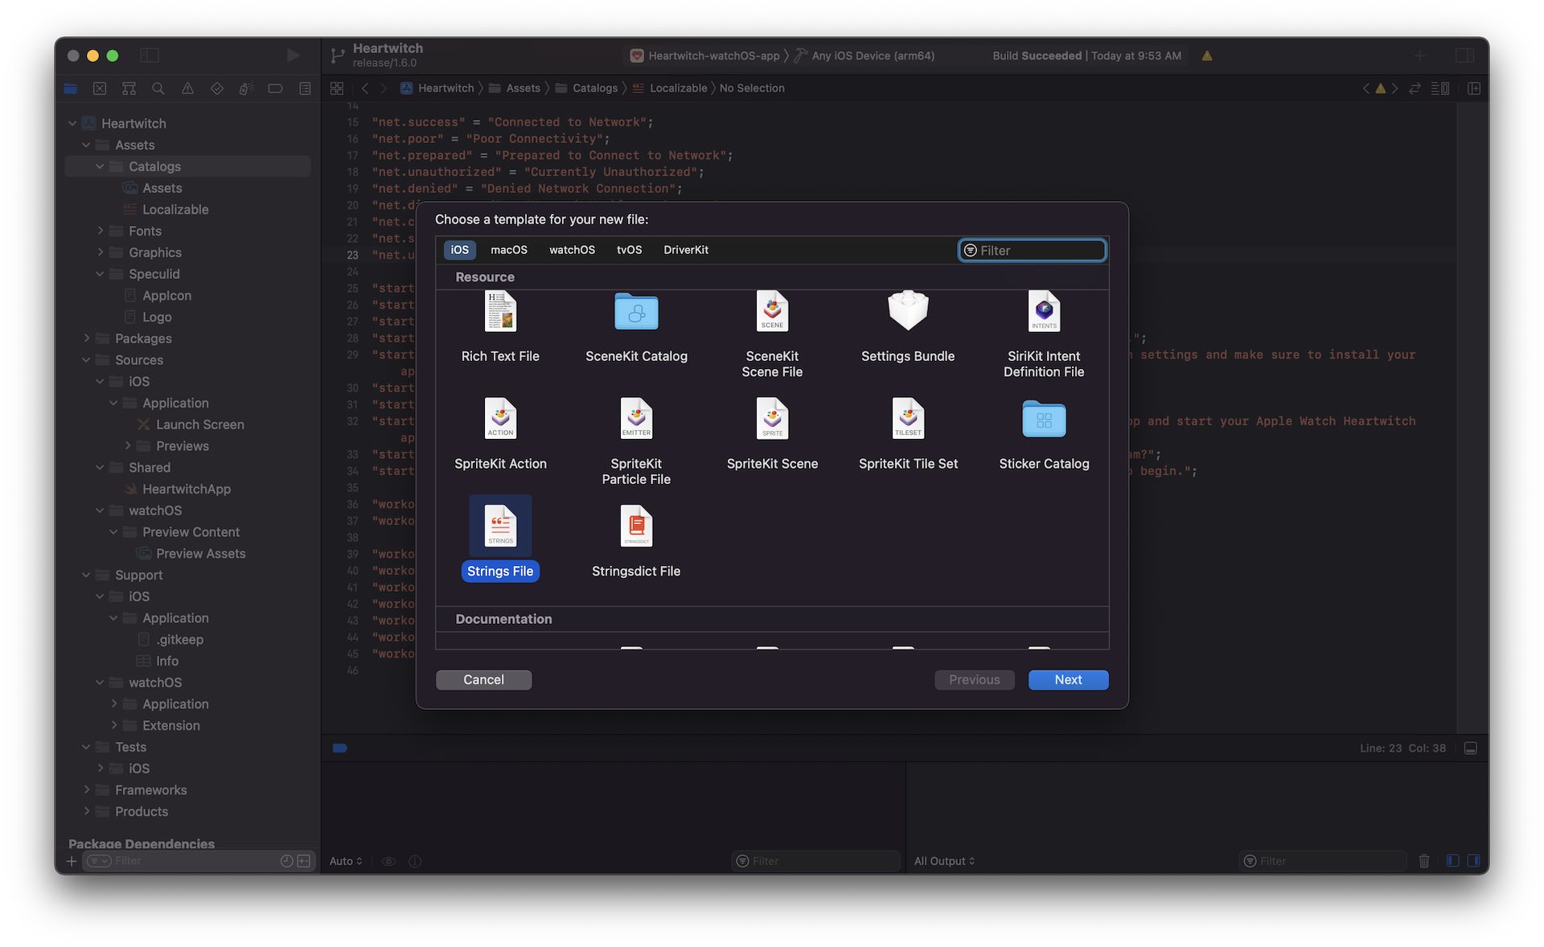Switch to the iOS template tab
Screen dimensions: 1544x947
click(x=460, y=250)
